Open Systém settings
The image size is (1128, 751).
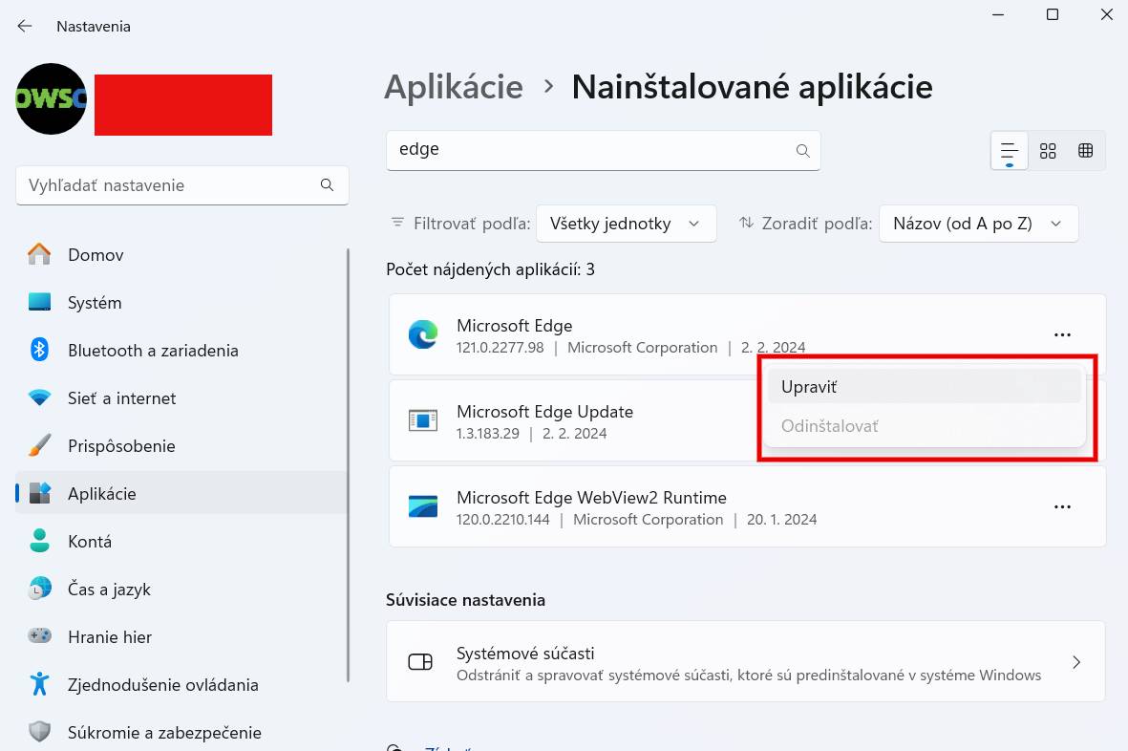pyautogui.click(x=181, y=302)
